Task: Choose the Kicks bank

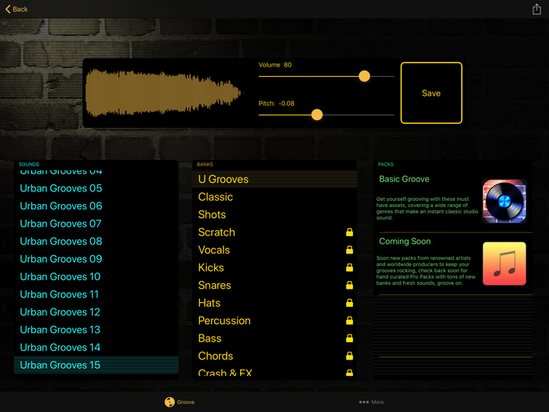Action: [274, 268]
